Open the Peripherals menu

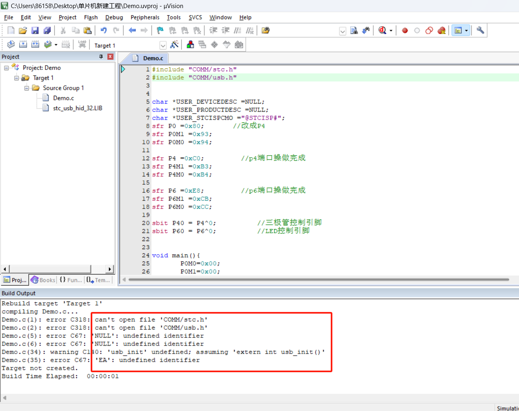coord(145,17)
